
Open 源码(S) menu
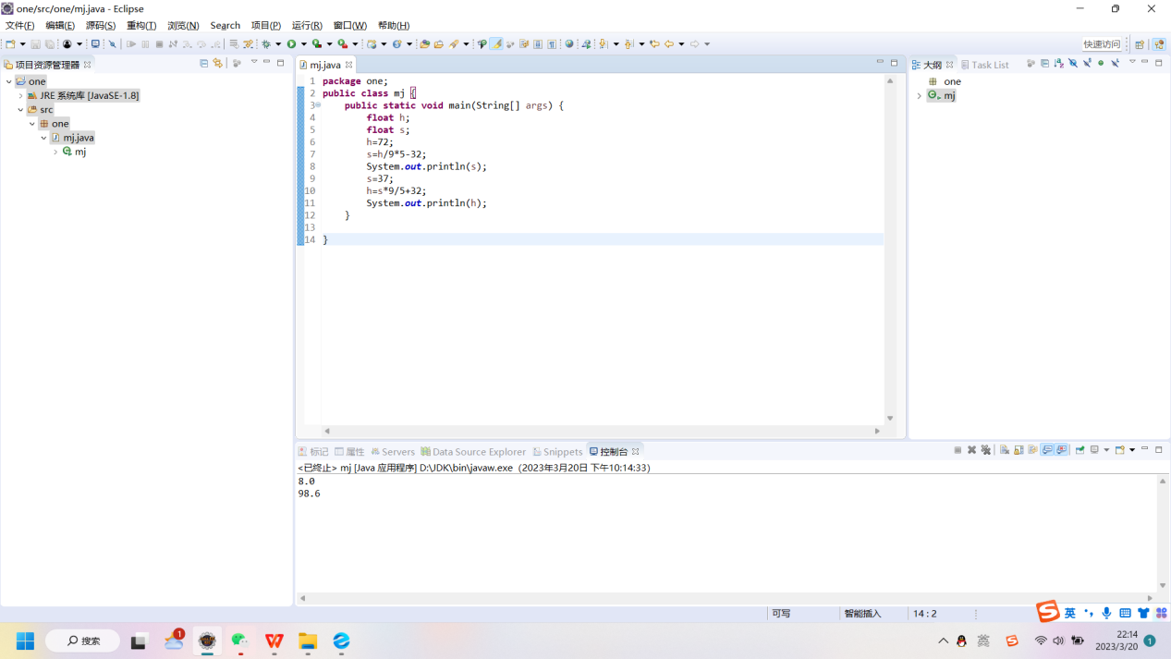point(101,25)
